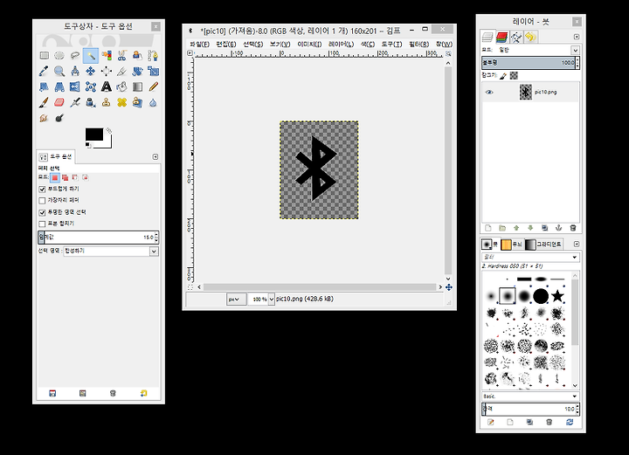629x455 pixels.
Task: Enable the feather edges checkbox
Action: [x=42, y=201]
